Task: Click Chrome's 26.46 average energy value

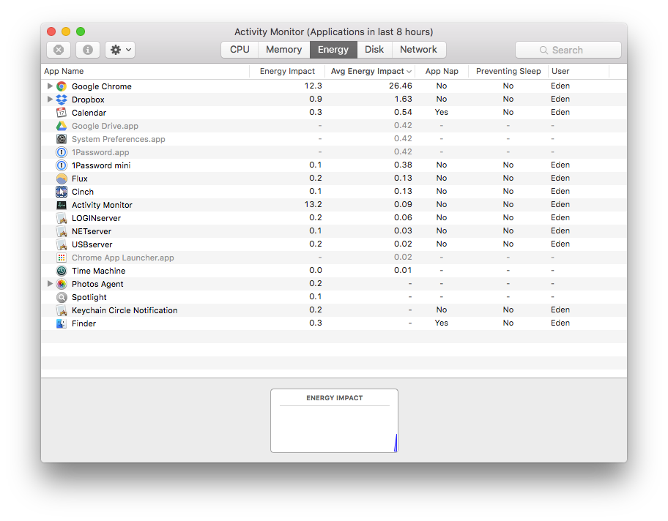Action: (401, 86)
